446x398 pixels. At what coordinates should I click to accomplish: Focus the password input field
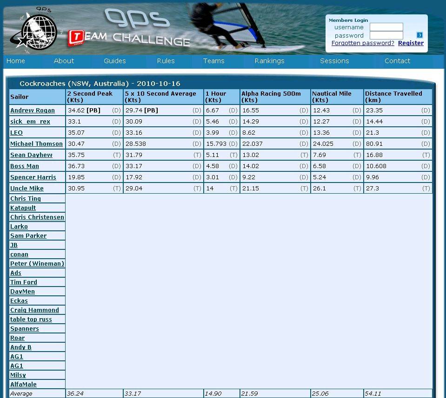click(x=386, y=35)
